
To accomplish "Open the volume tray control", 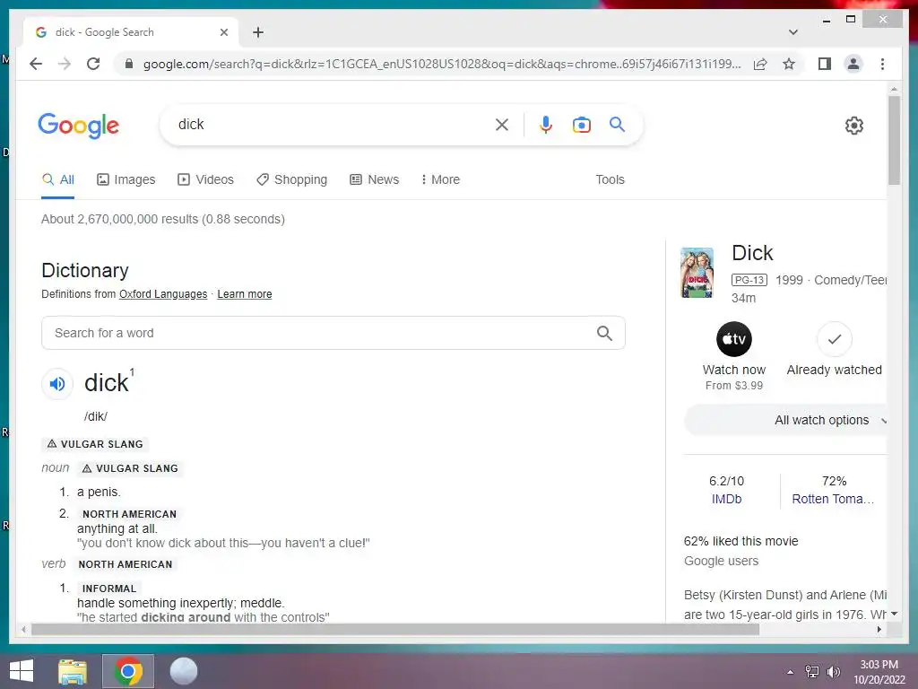I will (833, 672).
